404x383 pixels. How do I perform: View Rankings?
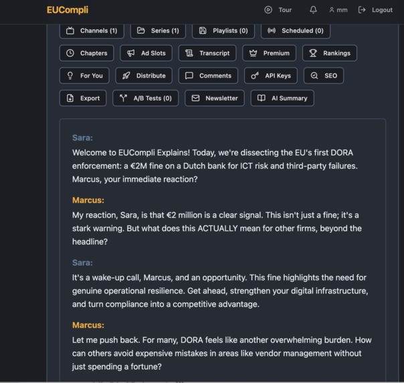tap(330, 53)
